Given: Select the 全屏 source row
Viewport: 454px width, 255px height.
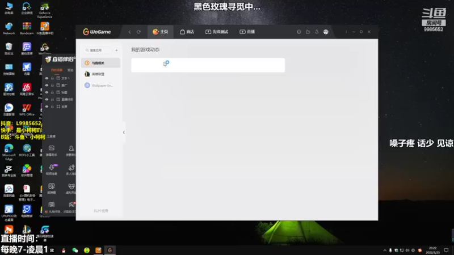Looking at the screenshot, I should point(60,107).
